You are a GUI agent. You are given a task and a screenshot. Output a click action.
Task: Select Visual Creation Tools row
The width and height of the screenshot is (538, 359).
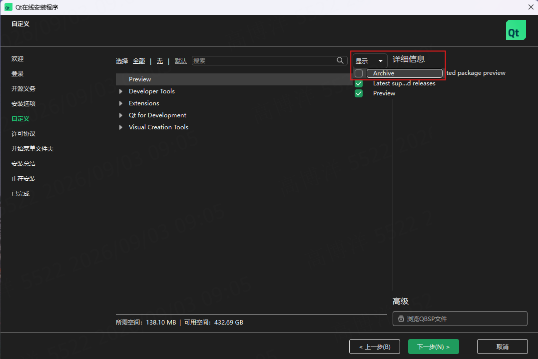pos(234,127)
